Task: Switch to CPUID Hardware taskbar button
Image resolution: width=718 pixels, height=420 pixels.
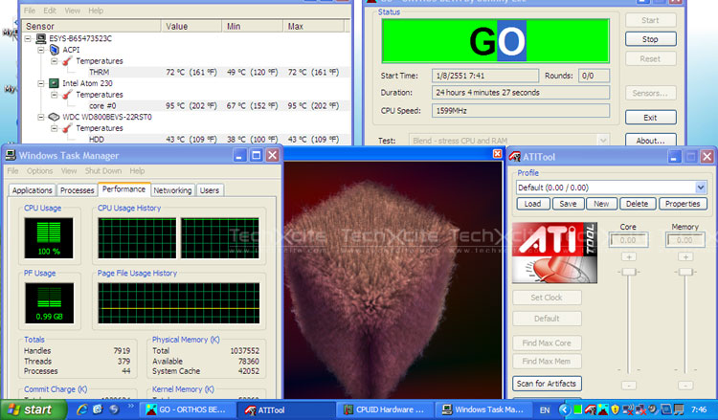Action: pyautogui.click(x=384, y=409)
